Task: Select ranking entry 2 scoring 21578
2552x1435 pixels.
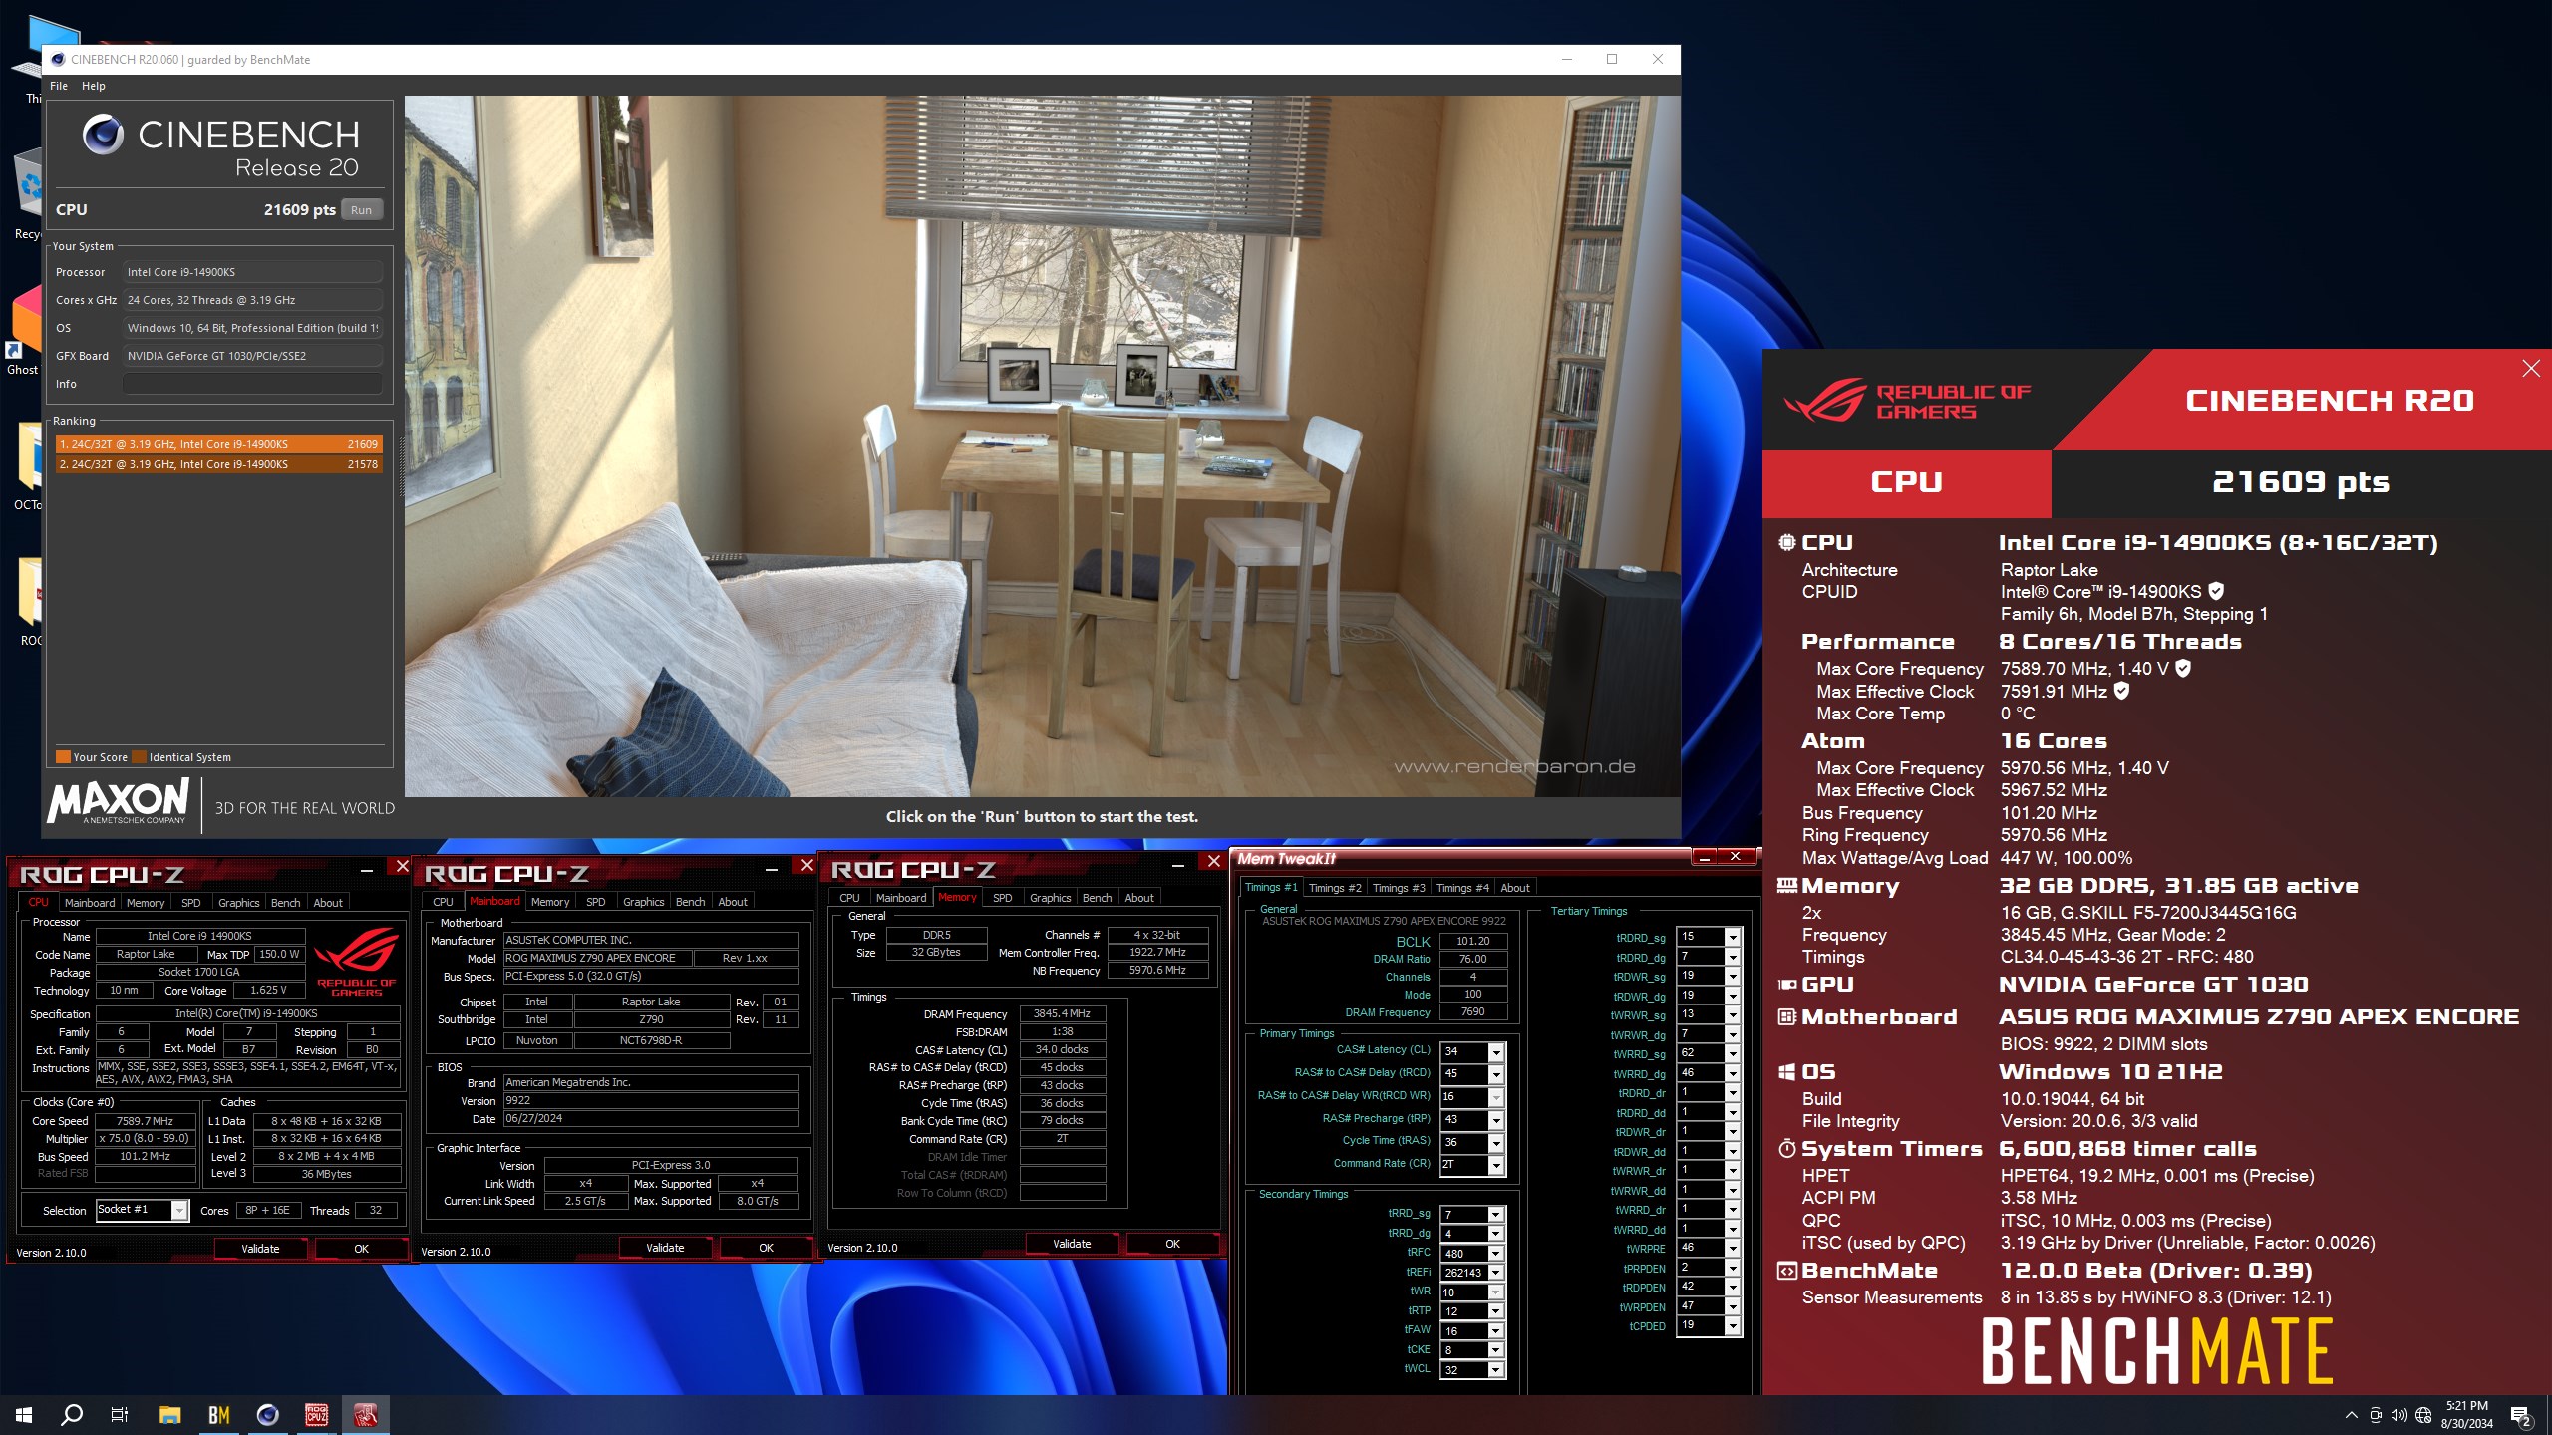Action: [x=218, y=464]
